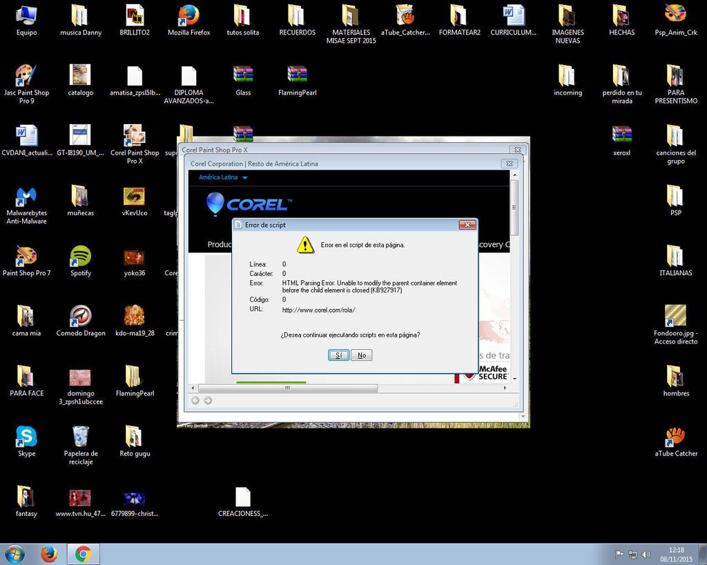Select the aTube Catcher desktop shortcut
Image resolution: width=707 pixels, height=565 pixels.
675,441
